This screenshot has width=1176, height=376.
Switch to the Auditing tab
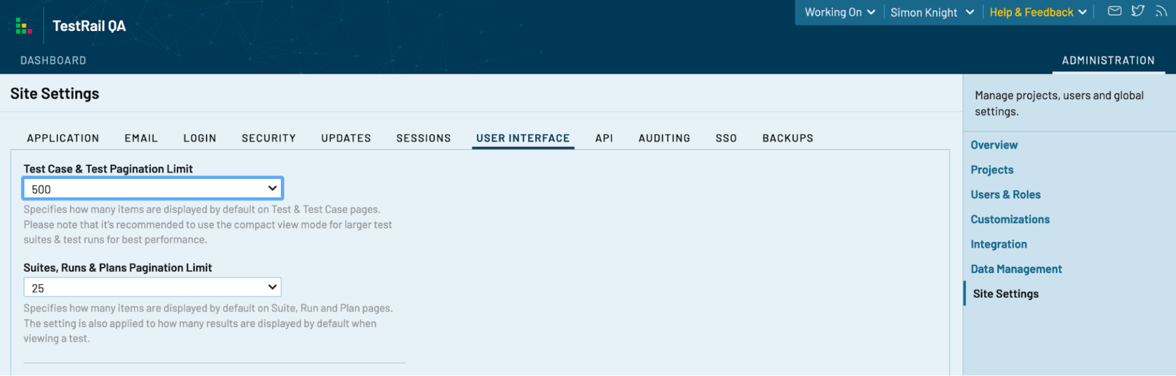pos(665,138)
